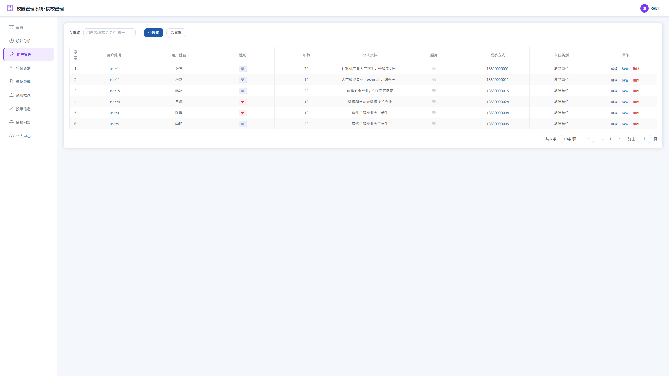Viewport: 669px width, 376px height.
Task: Open 详情 for user 吕晨
Action: pyautogui.click(x=625, y=102)
